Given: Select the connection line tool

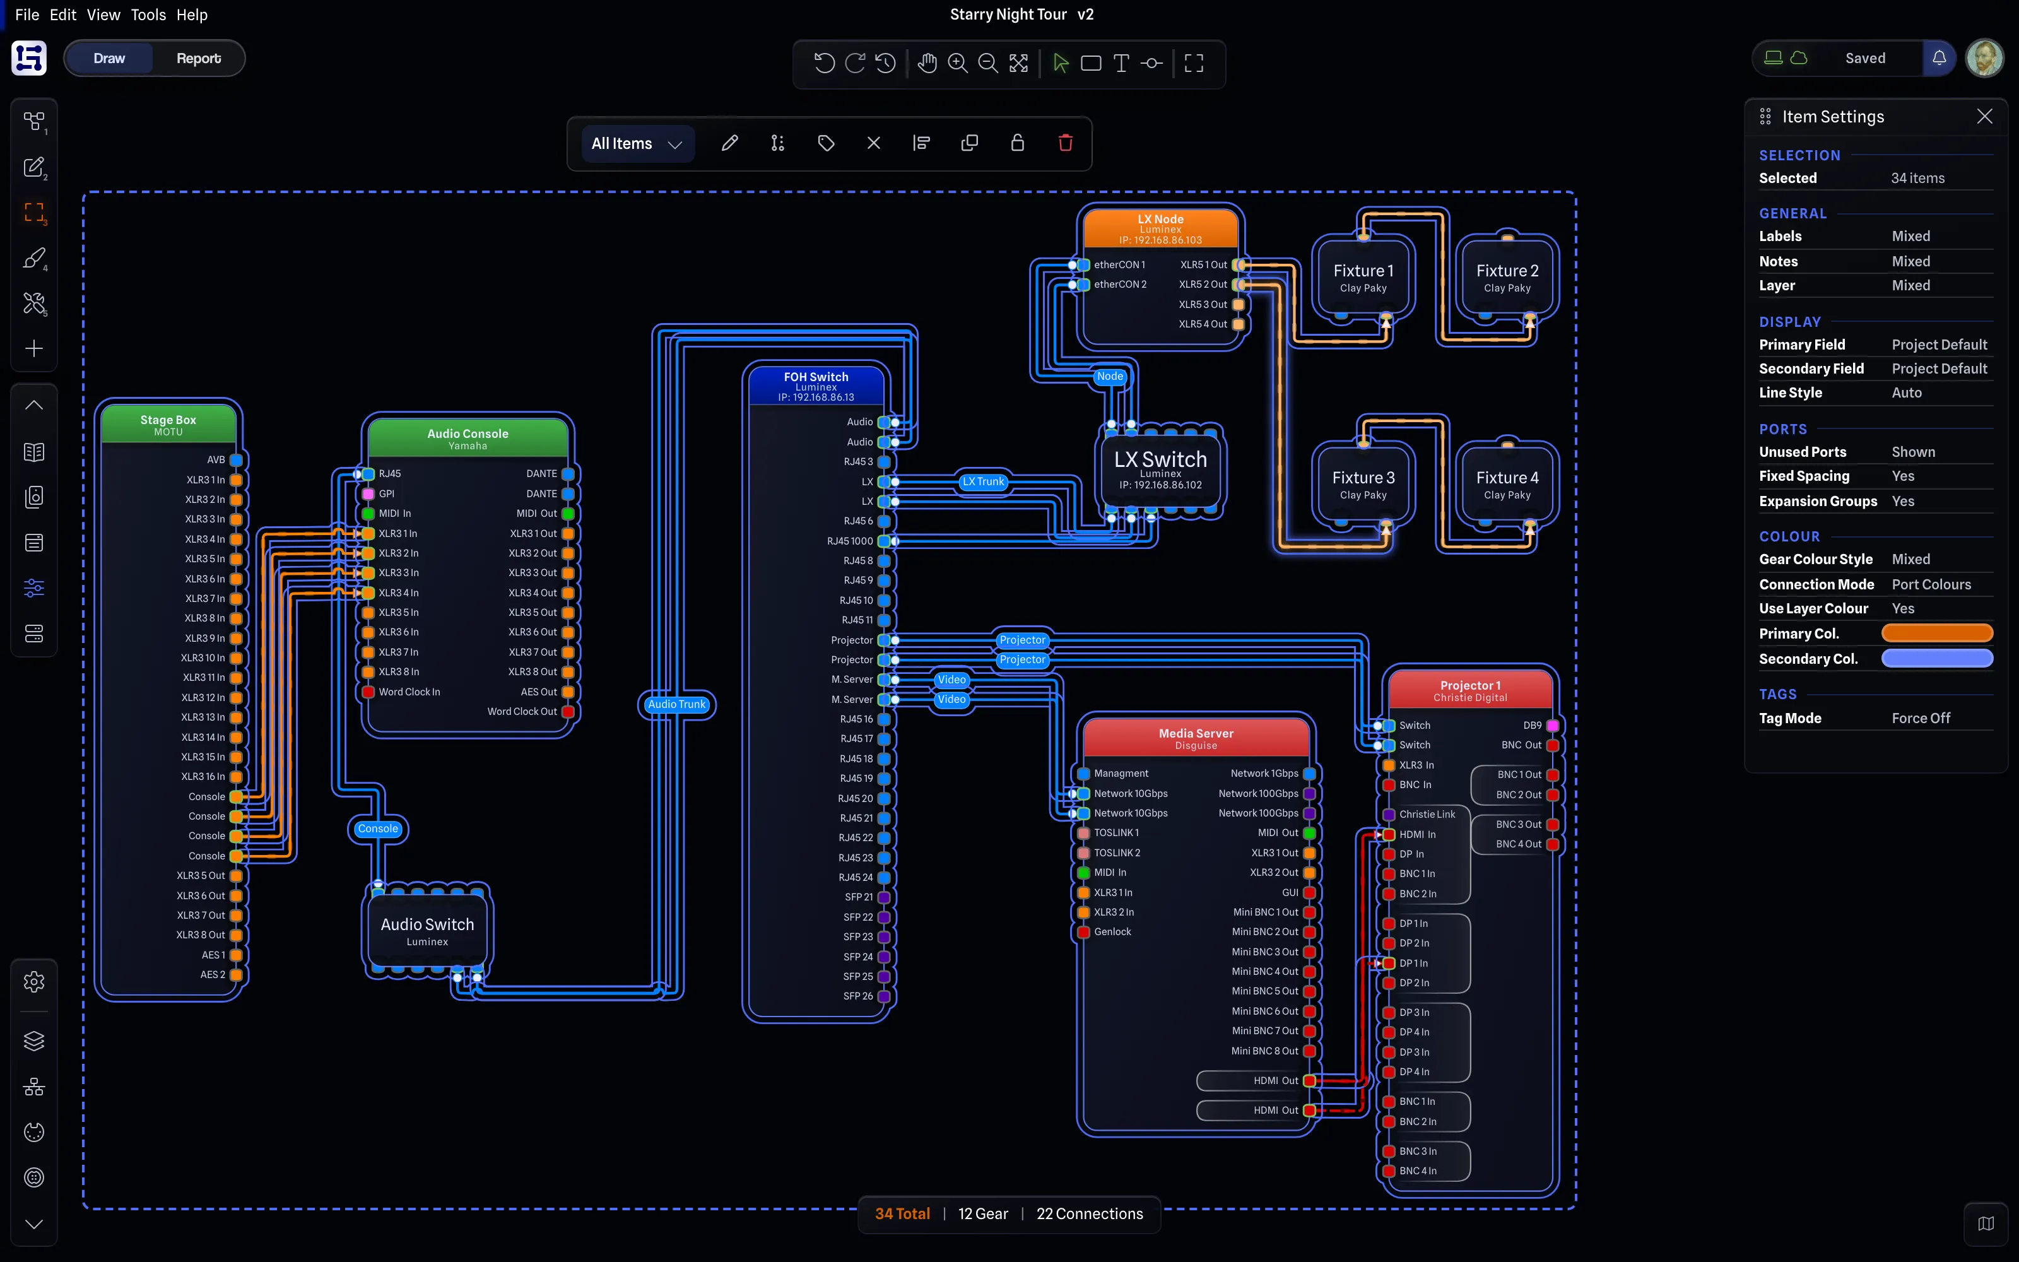Looking at the screenshot, I should point(1151,62).
